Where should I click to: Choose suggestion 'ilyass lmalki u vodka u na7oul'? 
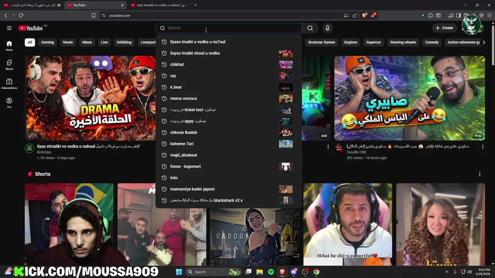229,42
